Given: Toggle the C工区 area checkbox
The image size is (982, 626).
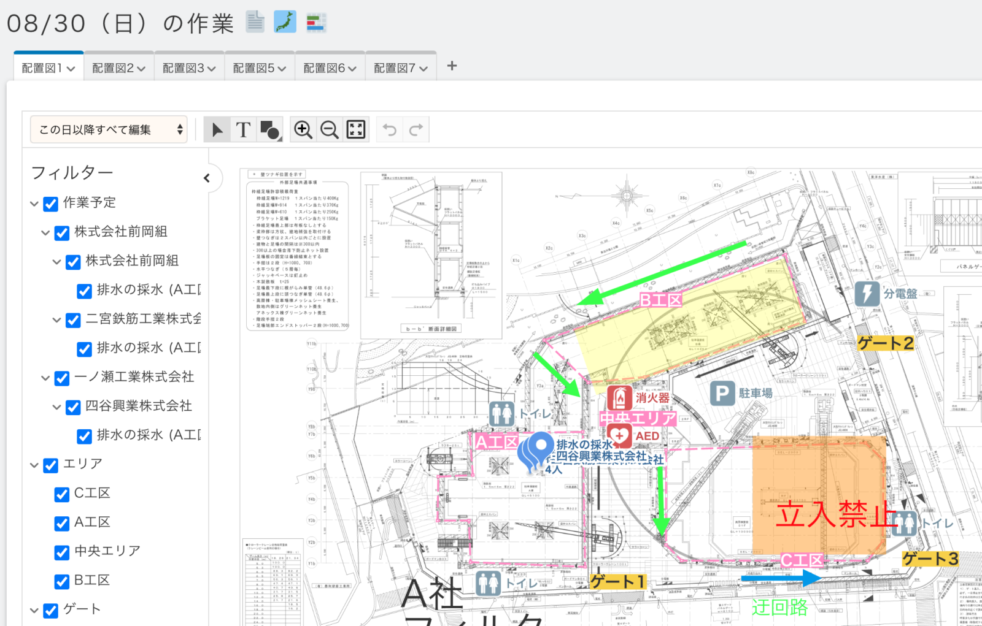Looking at the screenshot, I should (62, 494).
